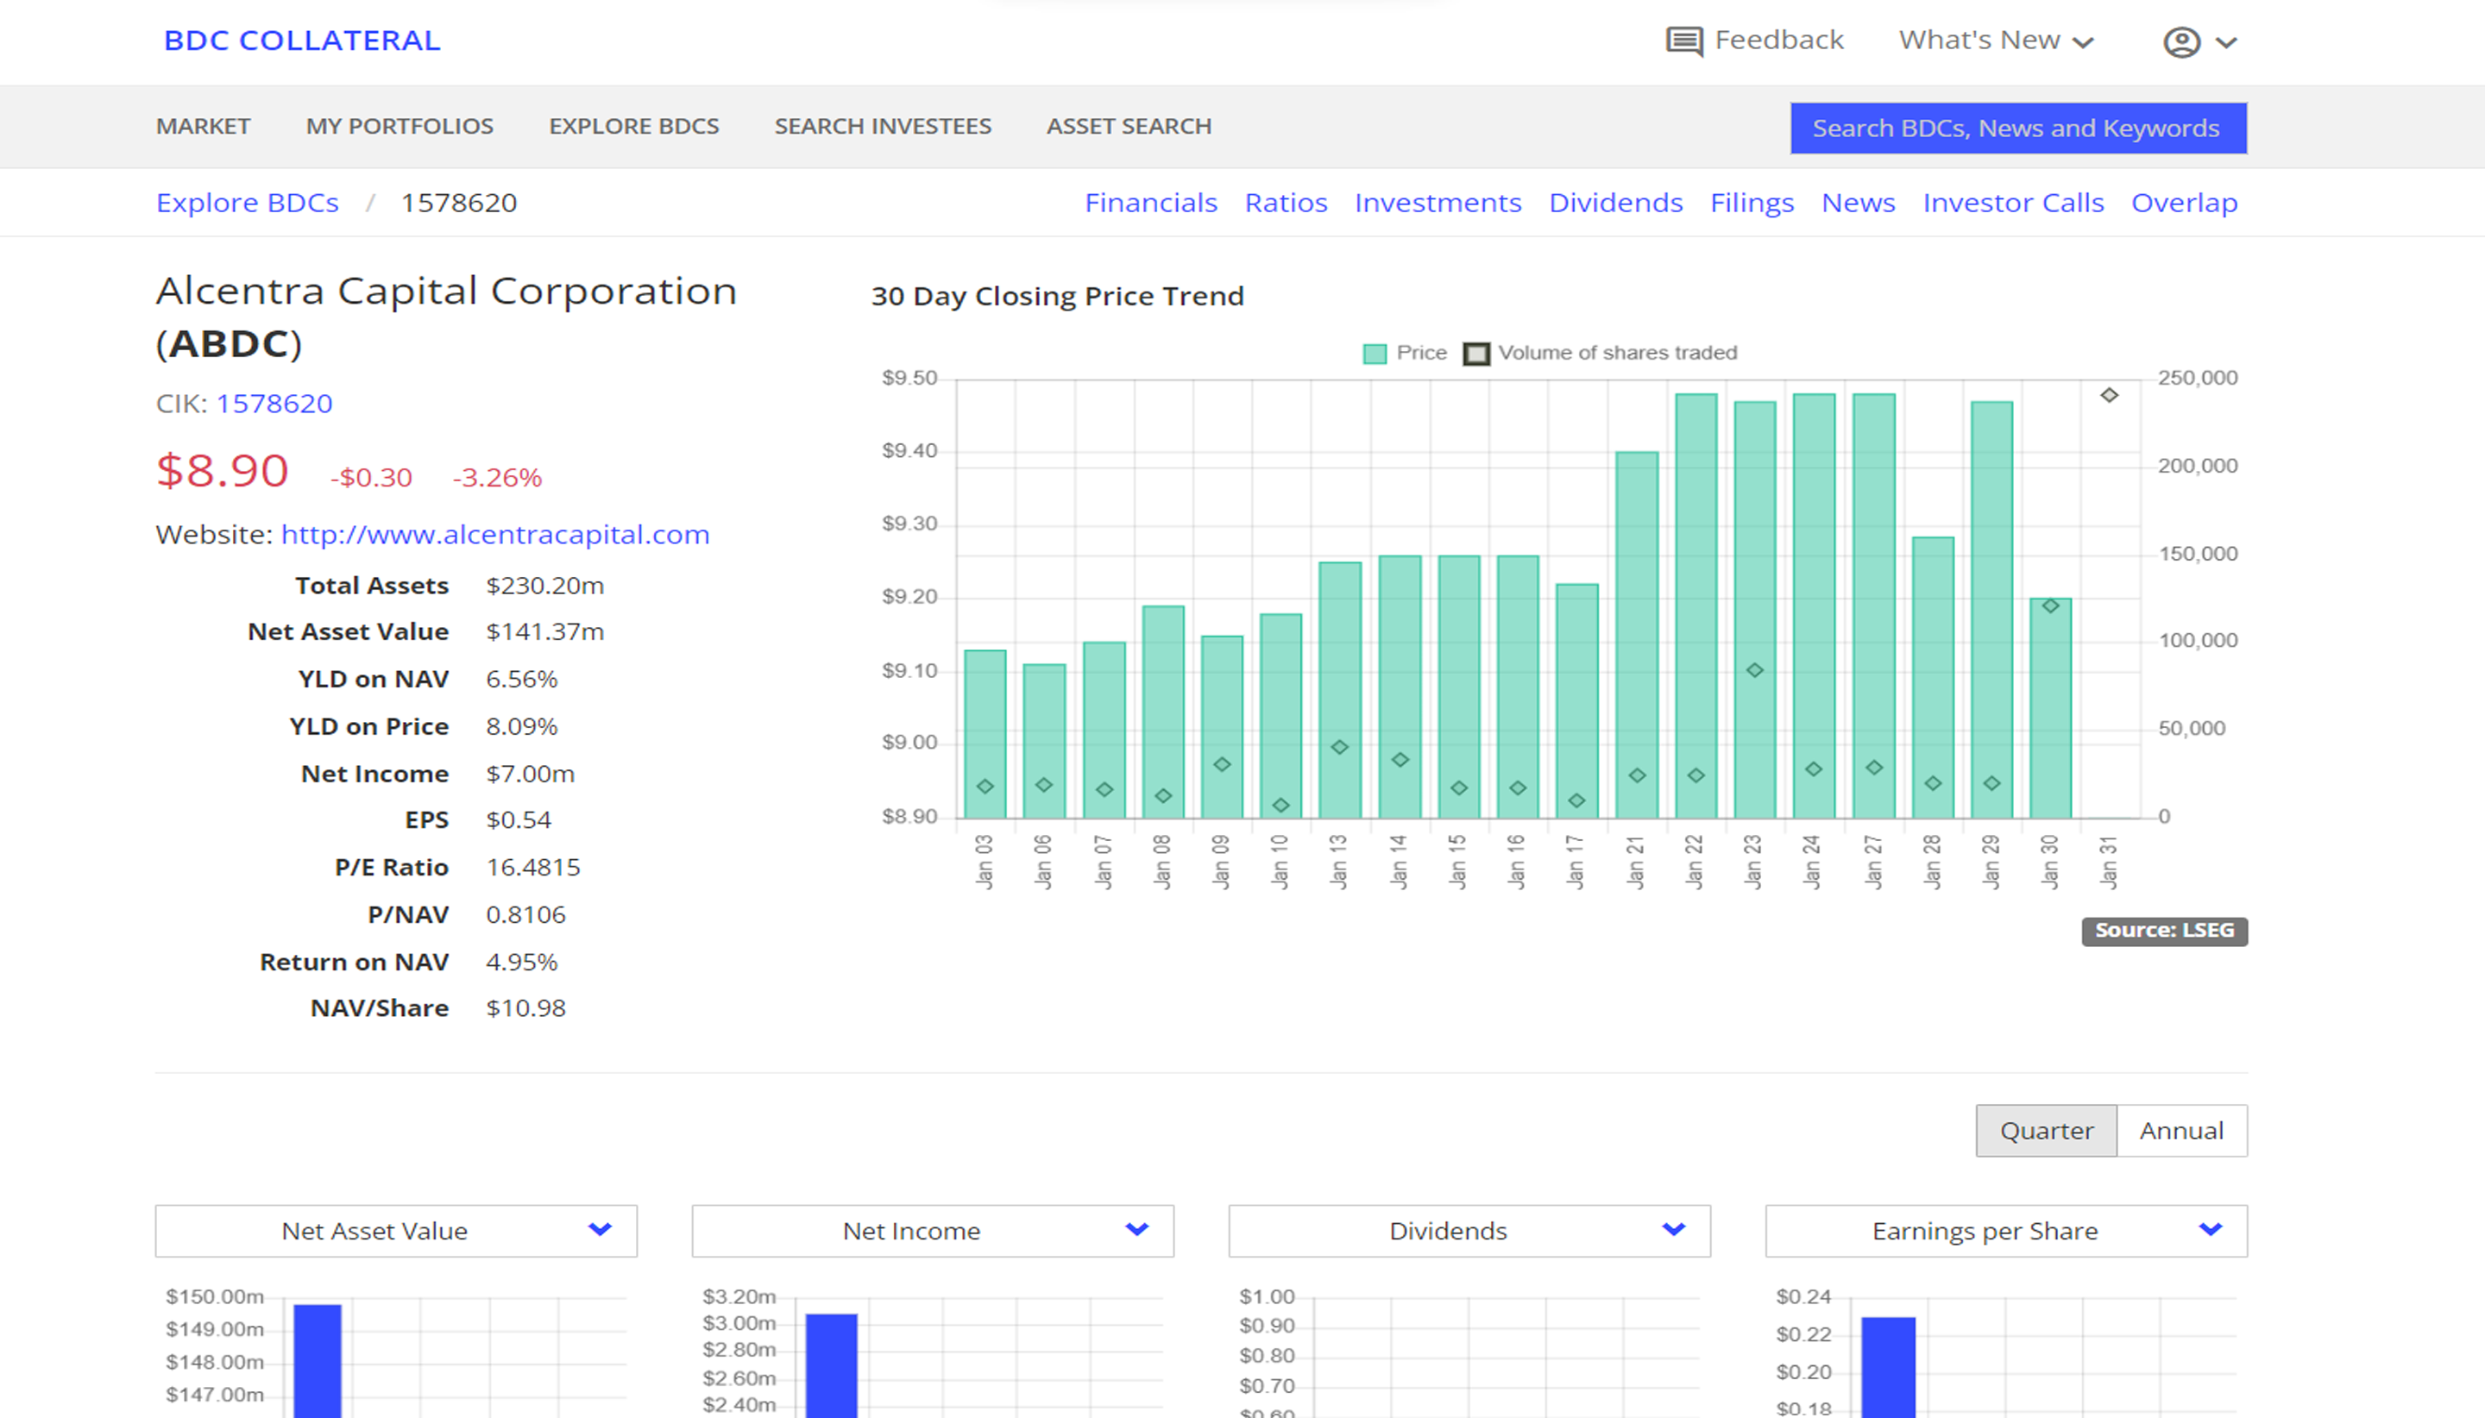Open the Filings tab
The image size is (2485, 1418).
(x=1752, y=203)
